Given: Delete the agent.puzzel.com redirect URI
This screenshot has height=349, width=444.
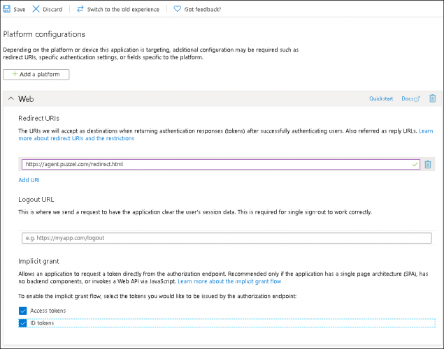Looking at the screenshot, I should pyautogui.click(x=428, y=164).
